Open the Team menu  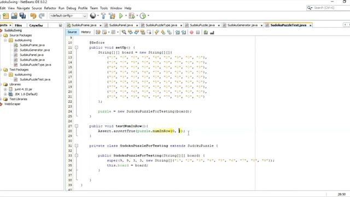click(x=94, y=8)
